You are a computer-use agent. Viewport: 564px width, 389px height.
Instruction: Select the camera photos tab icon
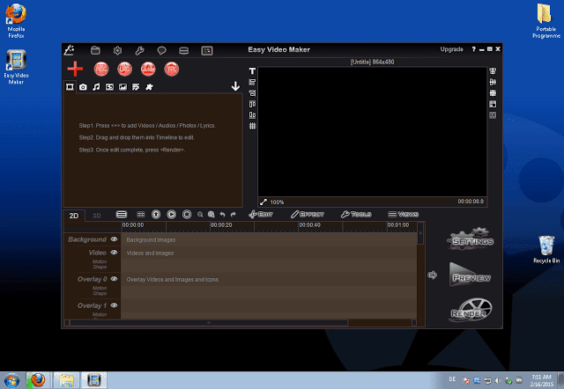point(83,87)
